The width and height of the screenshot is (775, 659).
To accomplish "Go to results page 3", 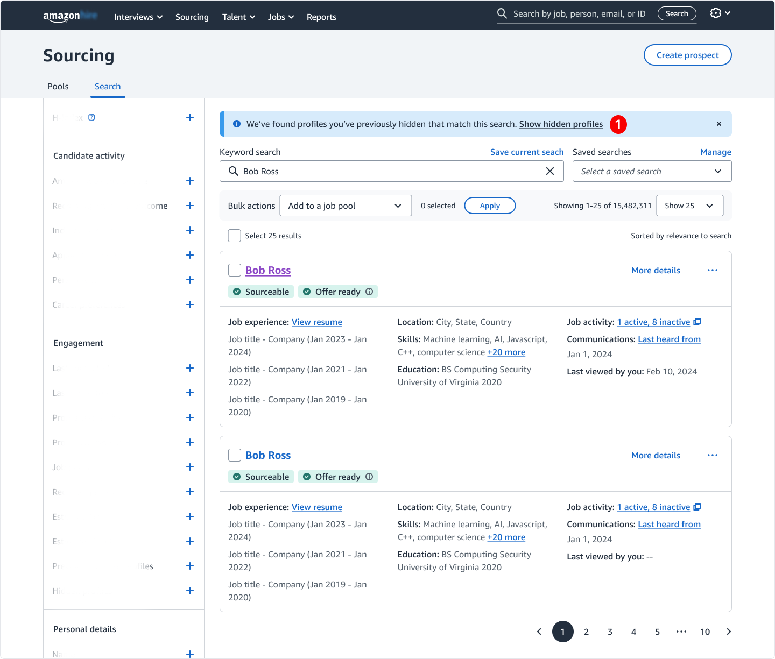I will (x=610, y=632).
